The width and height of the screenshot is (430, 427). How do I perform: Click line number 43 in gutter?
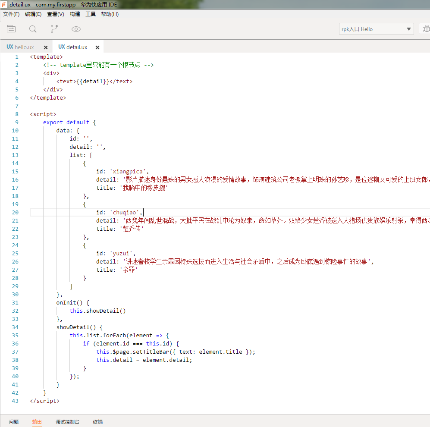point(15,401)
